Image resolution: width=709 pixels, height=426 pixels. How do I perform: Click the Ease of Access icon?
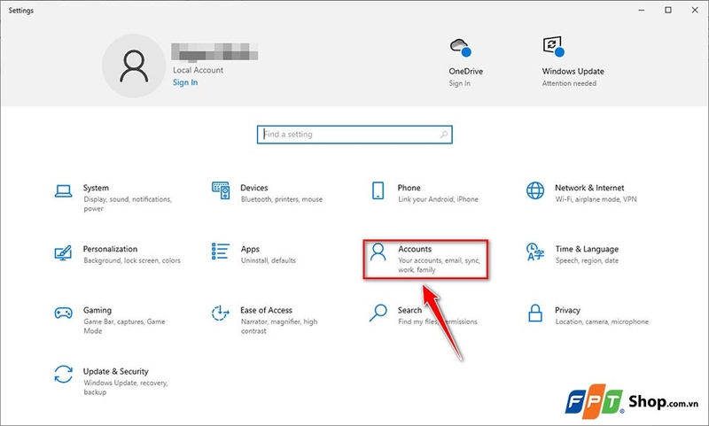221,314
